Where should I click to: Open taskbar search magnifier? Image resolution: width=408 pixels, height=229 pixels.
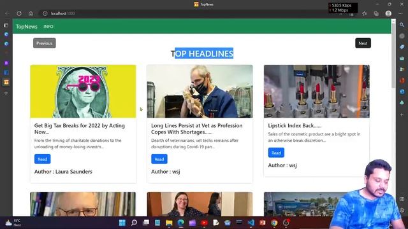pos(134,223)
